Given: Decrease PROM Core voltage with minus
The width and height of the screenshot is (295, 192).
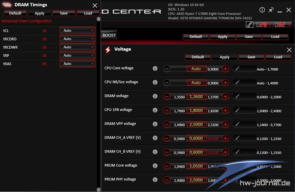Looking at the screenshot, I should [x=167, y=166].
